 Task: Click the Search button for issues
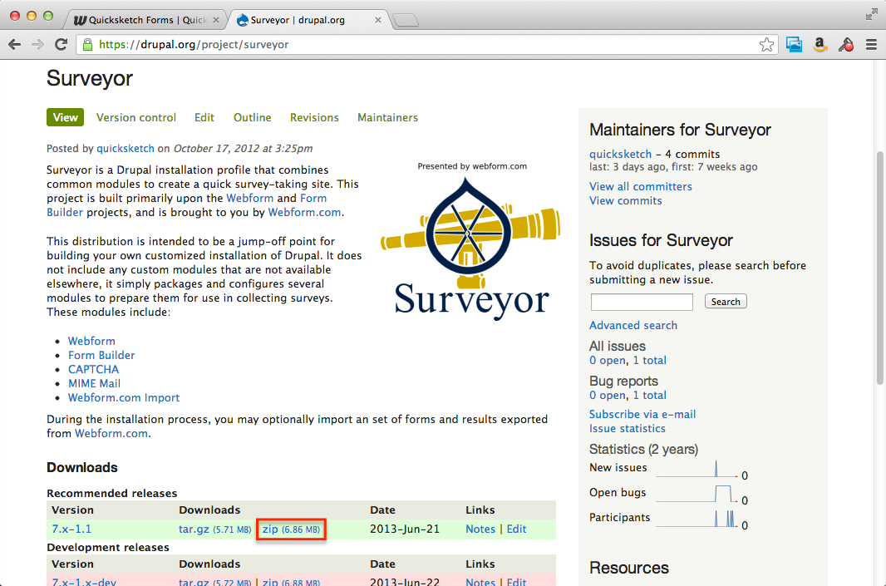coord(726,301)
